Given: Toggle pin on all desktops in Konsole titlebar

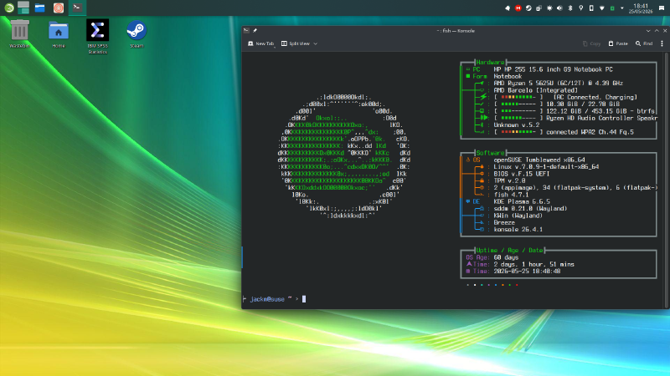Looking at the screenshot, I should [255, 31].
